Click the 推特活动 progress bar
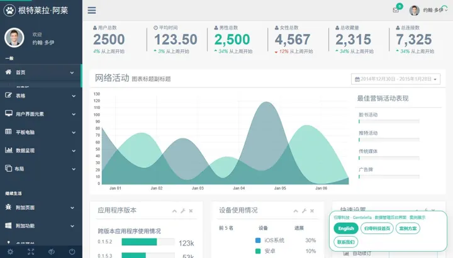 point(389,140)
